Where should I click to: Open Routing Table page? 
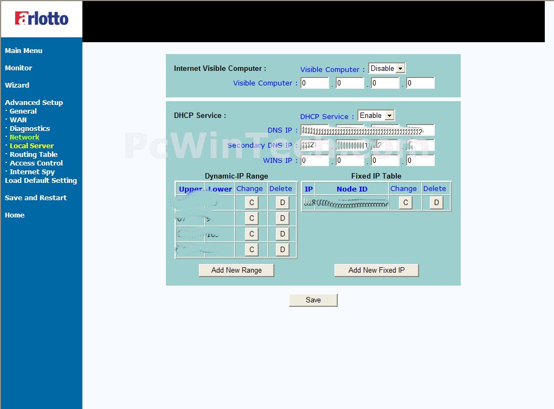[34, 154]
